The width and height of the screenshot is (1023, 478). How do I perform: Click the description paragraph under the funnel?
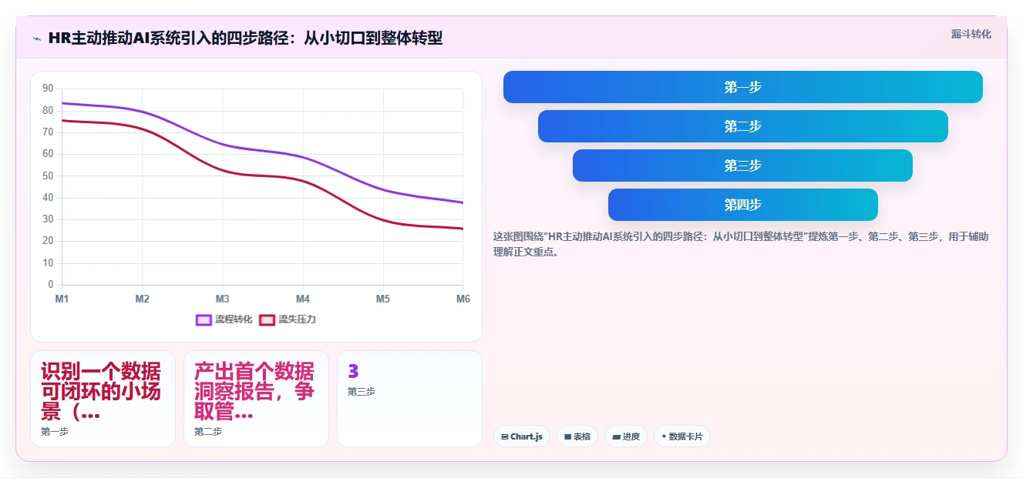(x=741, y=244)
